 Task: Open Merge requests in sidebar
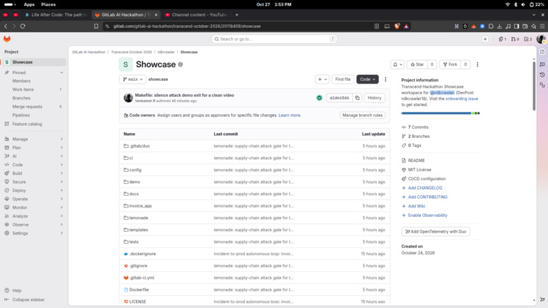pyautogui.click(x=27, y=107)
